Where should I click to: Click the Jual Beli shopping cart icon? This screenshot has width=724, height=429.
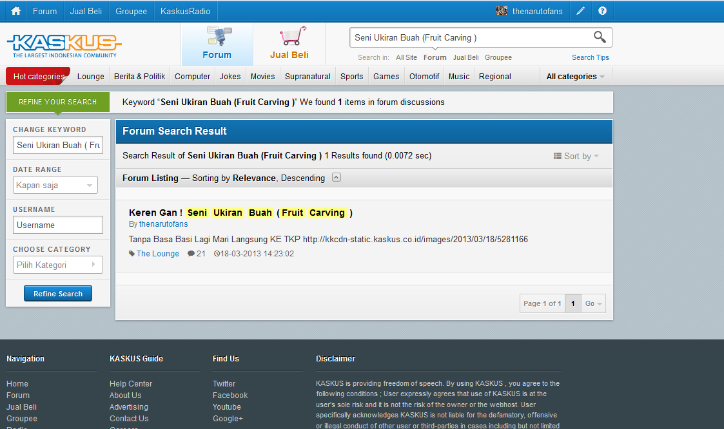pyautogui.click(x=292, y=36)
